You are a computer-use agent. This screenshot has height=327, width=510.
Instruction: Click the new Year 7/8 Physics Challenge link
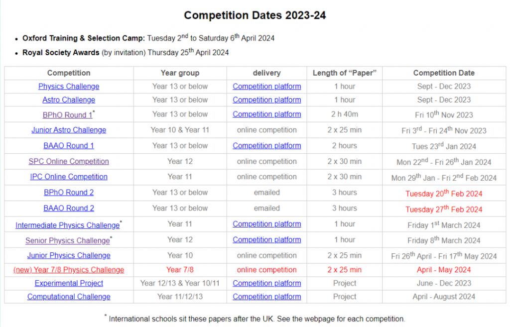[69, 270]
